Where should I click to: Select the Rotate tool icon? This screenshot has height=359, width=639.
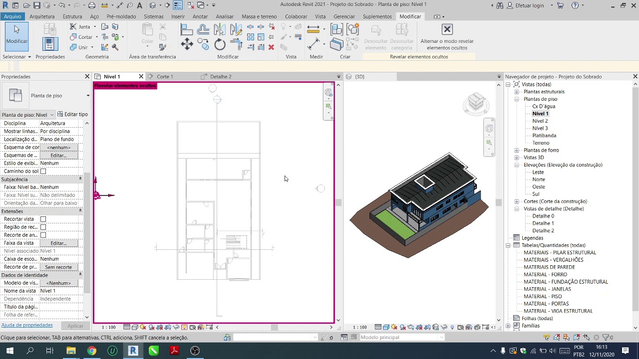point(220,44)
